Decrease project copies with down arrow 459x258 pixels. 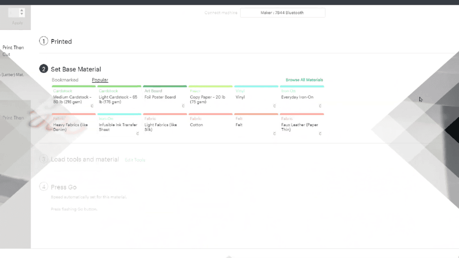(x=22, y=14)
